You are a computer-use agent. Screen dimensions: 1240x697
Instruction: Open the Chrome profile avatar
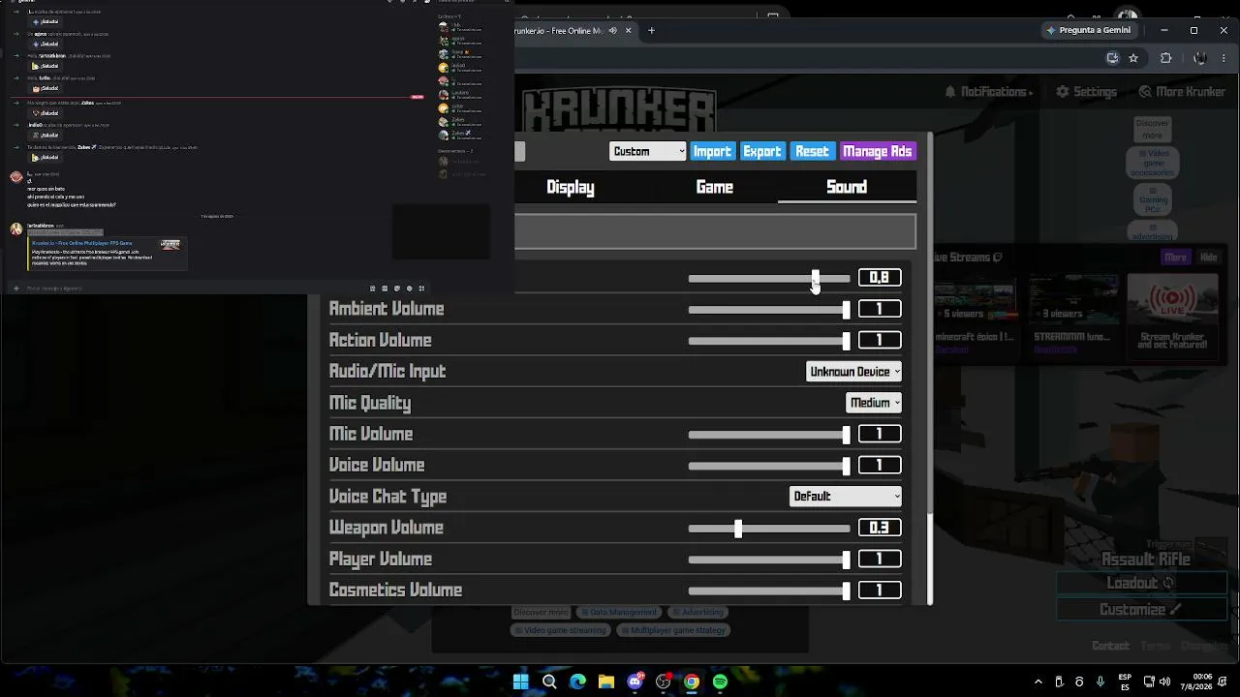1200,58
